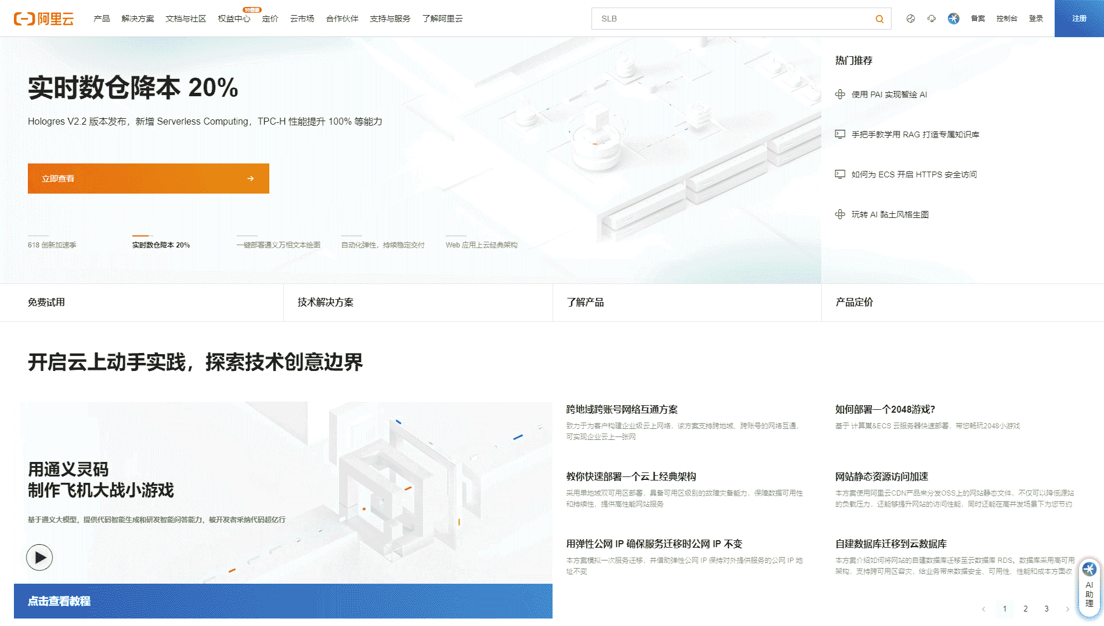
Task: Click the orange search magnifier icon
Action: [879, 19]
